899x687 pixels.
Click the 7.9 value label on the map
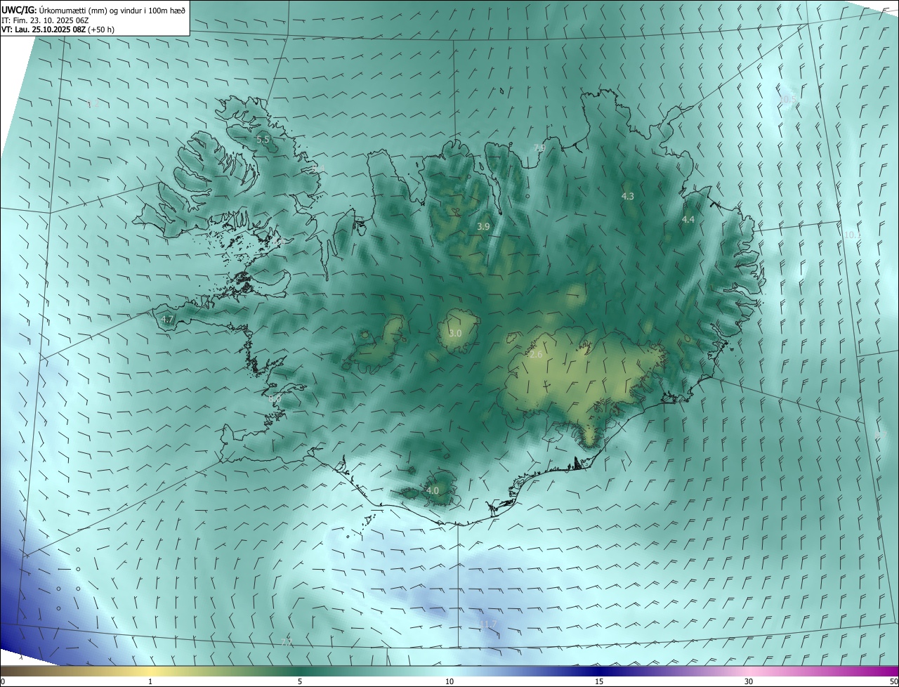pyautogui.click(x=539, y=148)
